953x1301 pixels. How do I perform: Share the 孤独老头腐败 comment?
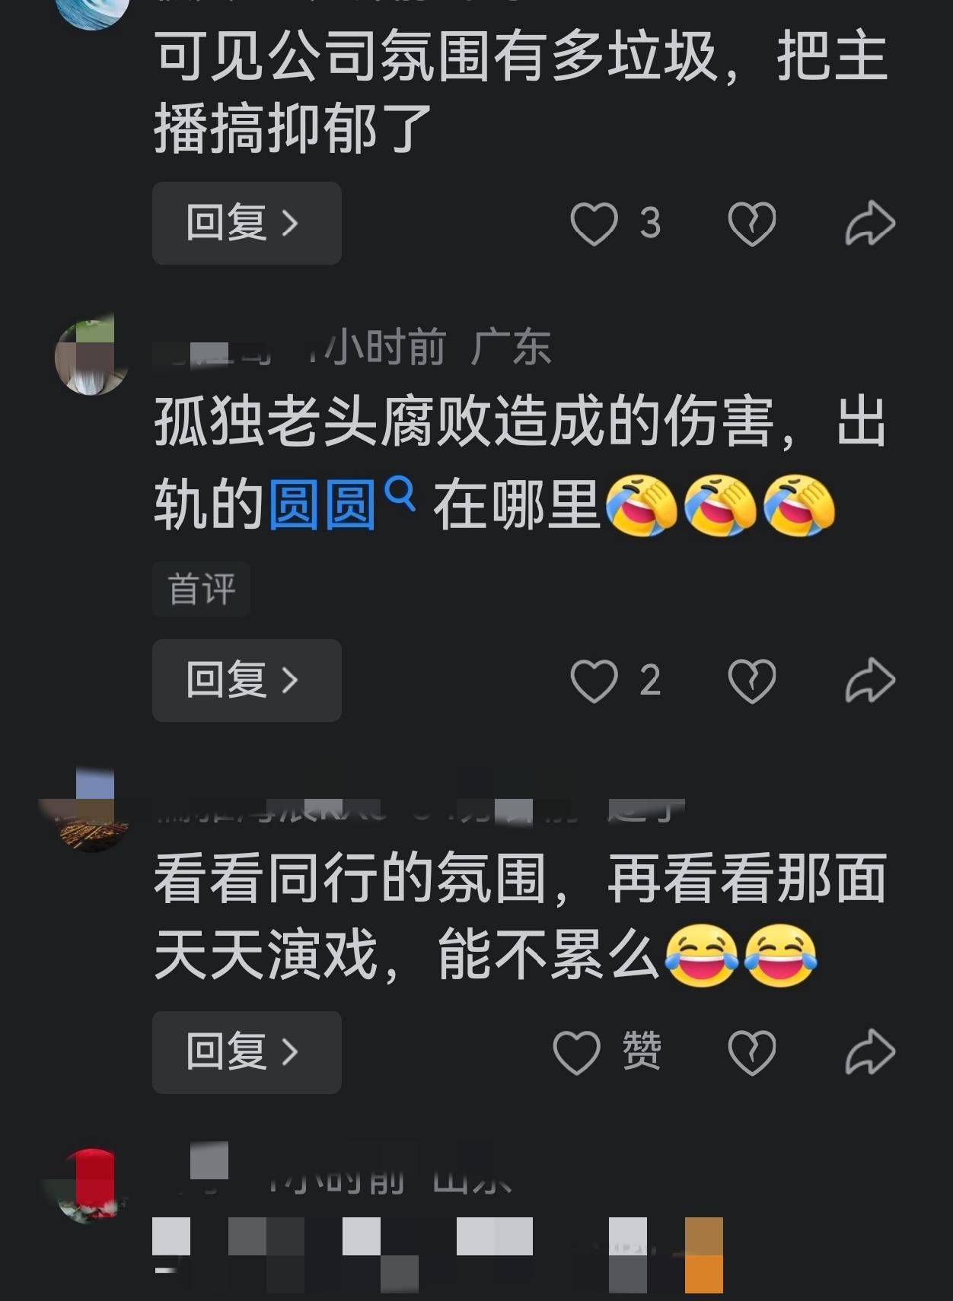coord(870,679)
